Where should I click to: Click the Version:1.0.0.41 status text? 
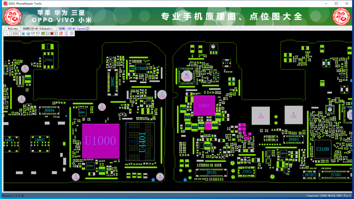13,195
